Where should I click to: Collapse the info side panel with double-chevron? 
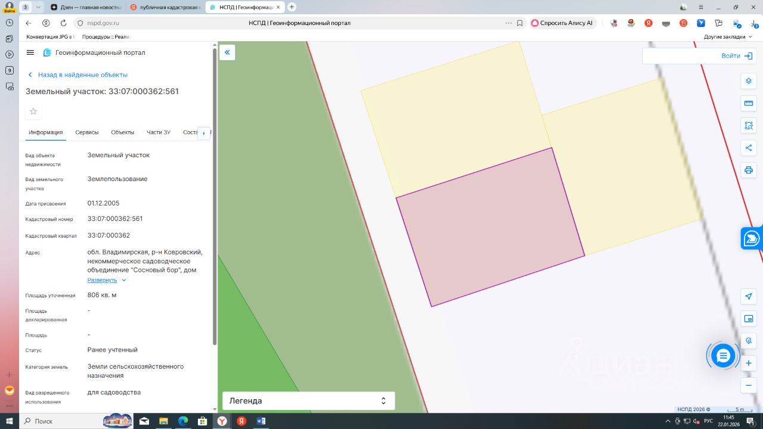tap(227, 52)
